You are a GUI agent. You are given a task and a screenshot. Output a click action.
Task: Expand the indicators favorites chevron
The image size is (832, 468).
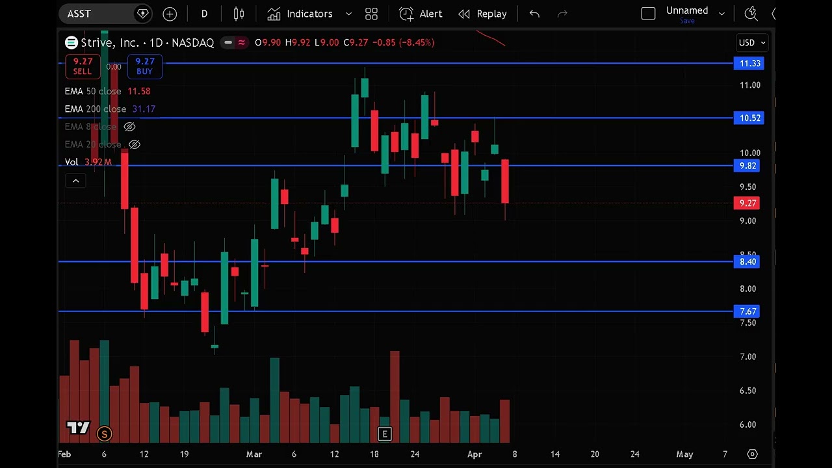click(x=348, y=14)
